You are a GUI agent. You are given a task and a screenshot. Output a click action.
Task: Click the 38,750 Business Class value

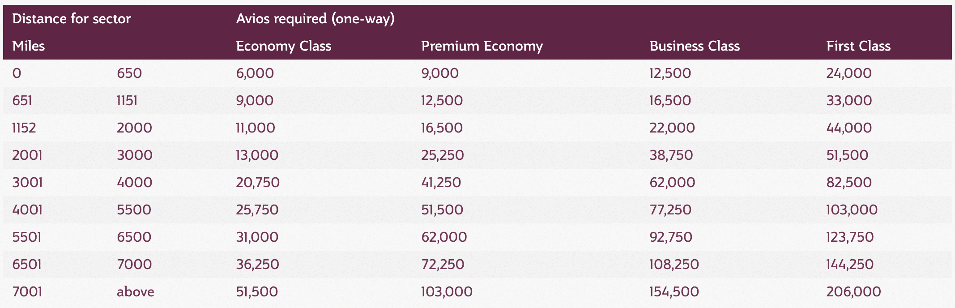point(671,155)
